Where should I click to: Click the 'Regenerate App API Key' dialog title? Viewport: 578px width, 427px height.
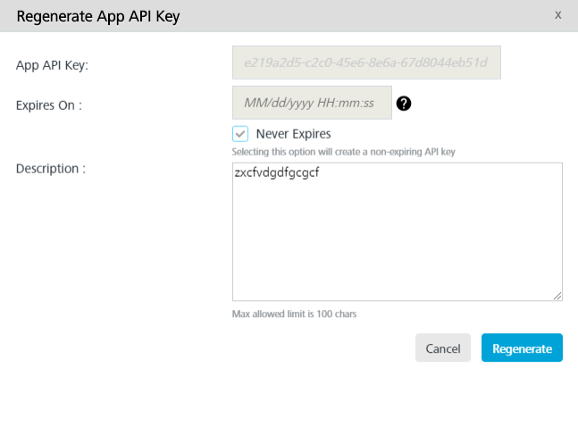(x=98, y=17)
